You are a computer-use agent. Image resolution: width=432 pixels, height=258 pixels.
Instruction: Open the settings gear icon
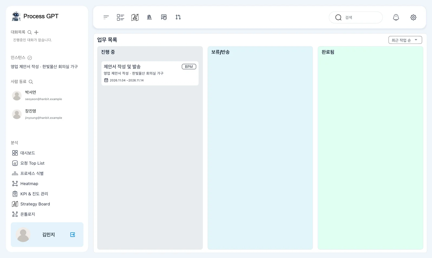(x=413, y=17)
